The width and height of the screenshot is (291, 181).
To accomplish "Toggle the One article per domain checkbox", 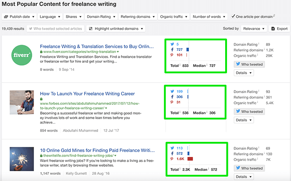I will coord(233,17).
